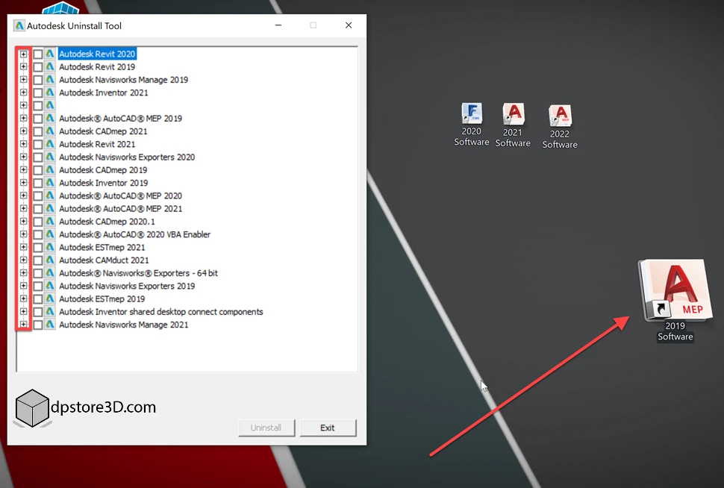Click the icon beside Autodesk ESTmep 2021

coord(50,248)
